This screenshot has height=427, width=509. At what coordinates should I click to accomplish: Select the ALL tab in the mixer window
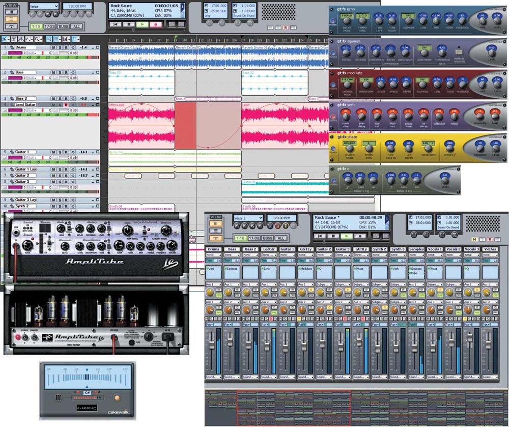click(x=281, y=238)
